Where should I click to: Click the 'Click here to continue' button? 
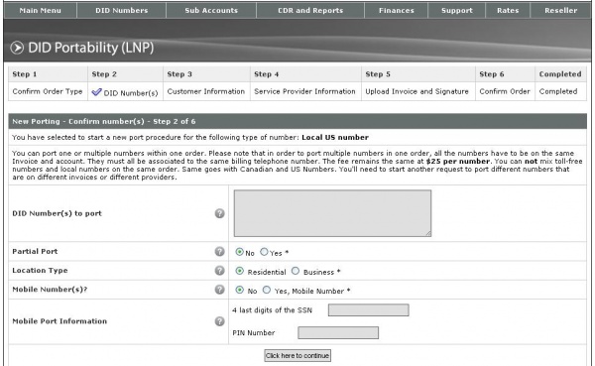click(297, 356)
